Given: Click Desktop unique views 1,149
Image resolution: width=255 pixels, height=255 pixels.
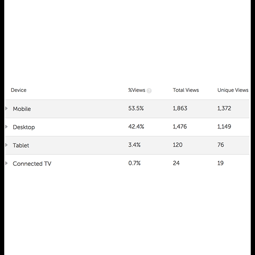Looking at the screenshot, I should click(x=224, y=127).
